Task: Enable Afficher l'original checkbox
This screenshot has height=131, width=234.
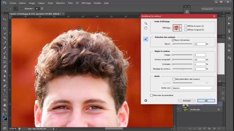Action: click(186, 30)
